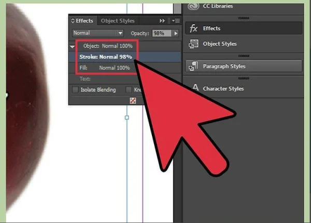Click the Object Styles label in dock
This screenshot has width=311, height=223.
[220, 44]
